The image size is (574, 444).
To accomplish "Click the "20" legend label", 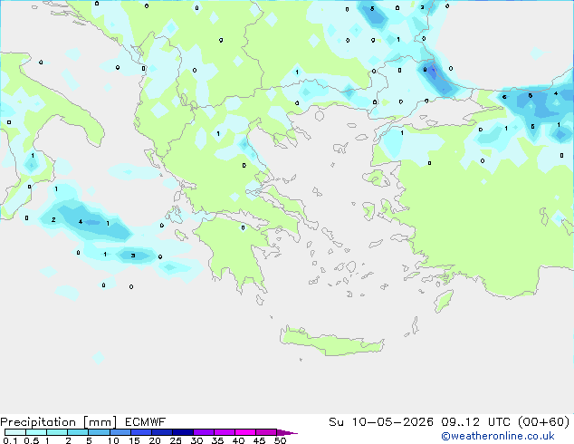I will 155,440.
